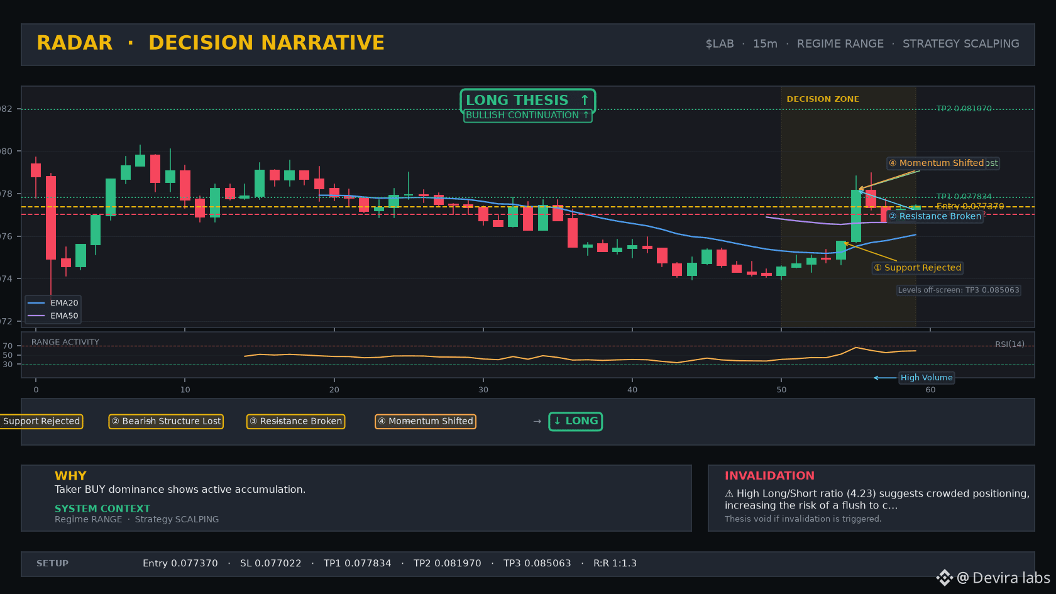Select the LONG THESIS badge on chart
The height and width of the screenshot is (594, 1056).
click(528, 101)
